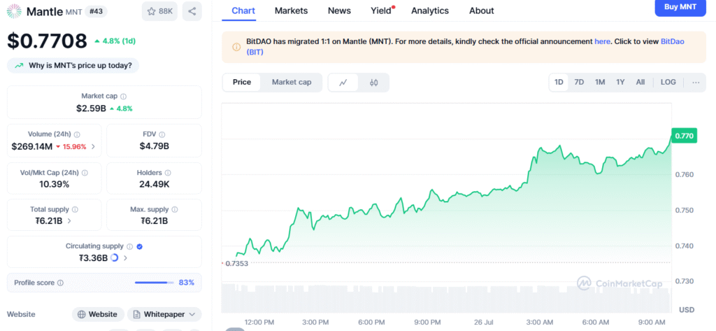Click the circulating supply progress ring
The width and height of the screenshot is (716, 331).
[115, 258]
